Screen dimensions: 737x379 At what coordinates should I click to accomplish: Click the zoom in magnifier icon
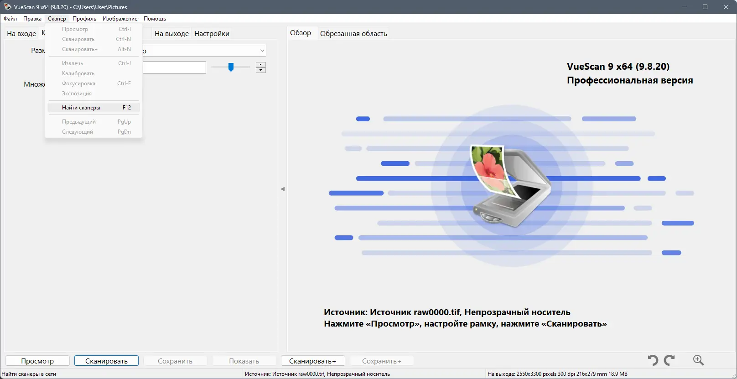(x=698, y=360)
